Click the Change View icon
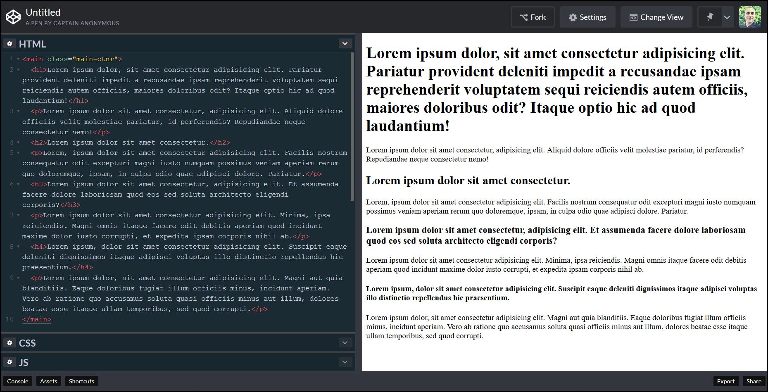 click(633, 17)
